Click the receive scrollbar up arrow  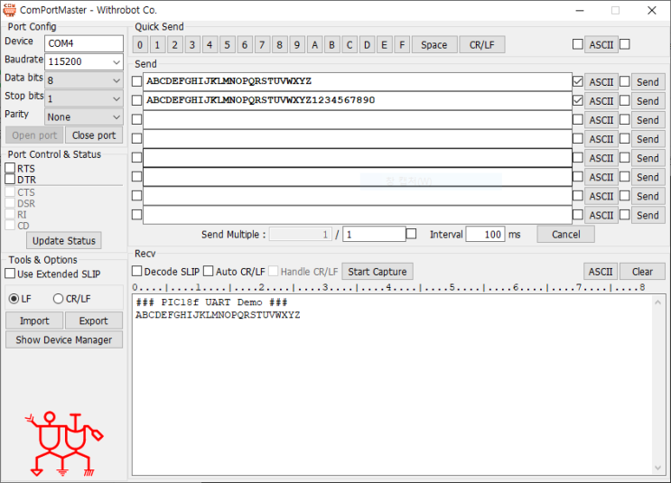[657, 302]
